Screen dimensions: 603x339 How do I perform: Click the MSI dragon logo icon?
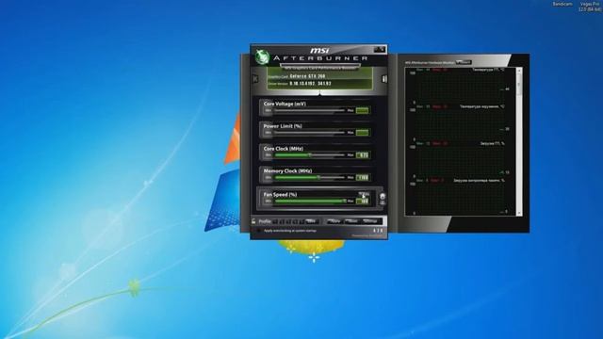(262, 56)
